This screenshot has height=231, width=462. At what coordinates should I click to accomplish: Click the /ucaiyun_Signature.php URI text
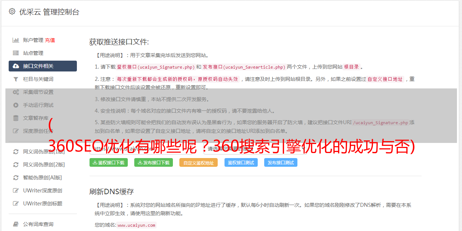(380, 122)
